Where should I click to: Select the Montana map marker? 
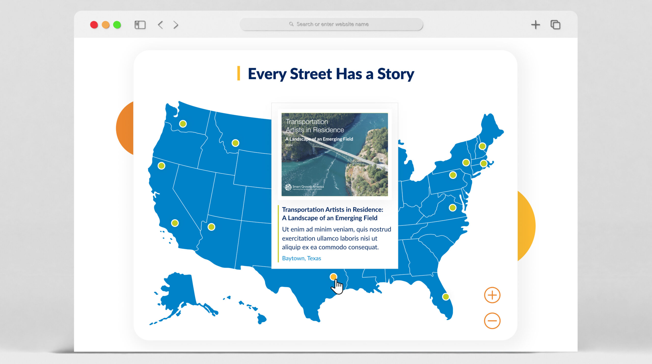pos(235,143)
